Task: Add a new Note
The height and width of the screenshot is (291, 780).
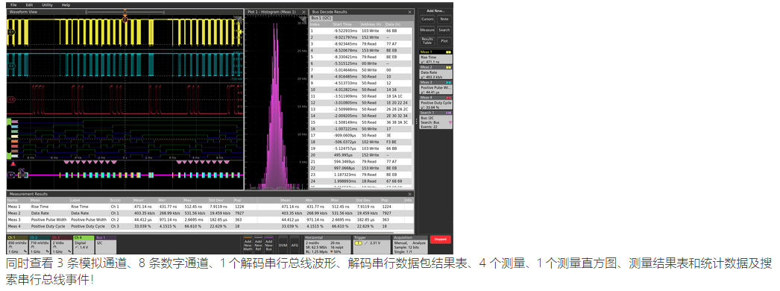Action: [x=444, y=19]
